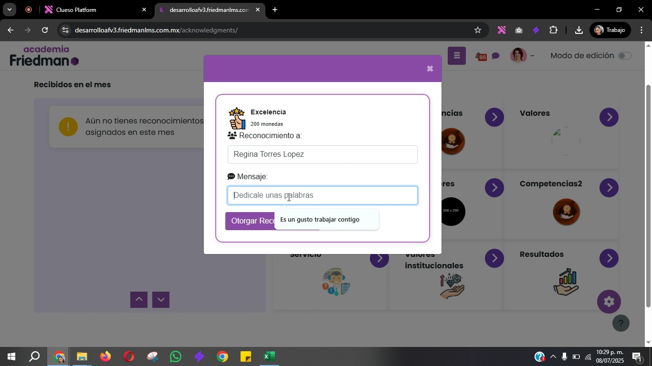Click the Servicio customer support icon
Image resolution: width=652 pixels, height=366 pixels.
pyautogui.click(x=336, y=282)
